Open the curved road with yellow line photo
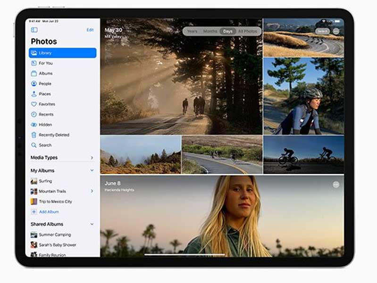Image resolution: width=377 pixels, height=283 pixels. click(222, 154)
